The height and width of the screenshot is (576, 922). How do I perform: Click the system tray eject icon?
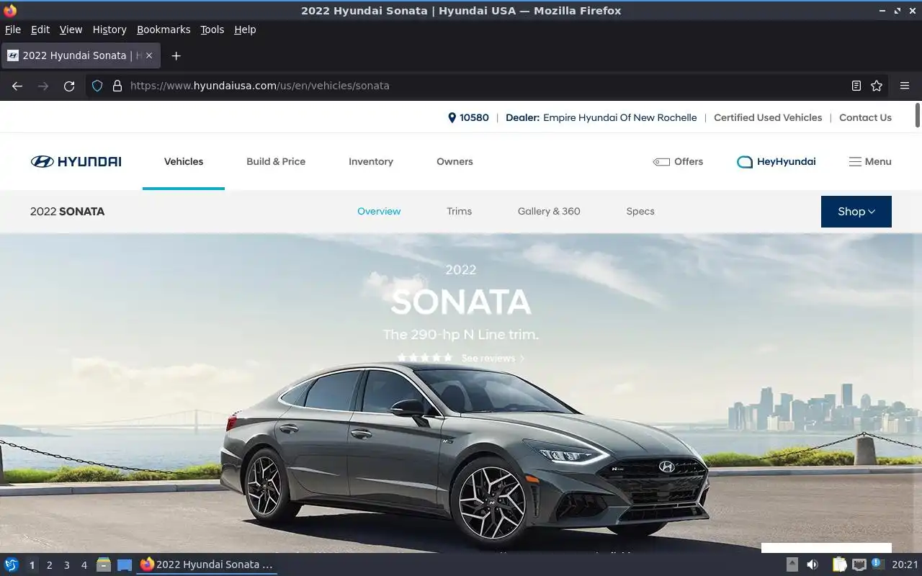792,564
